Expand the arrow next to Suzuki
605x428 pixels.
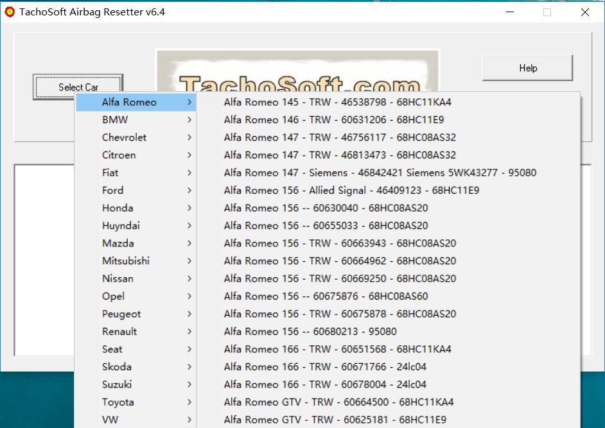tap(189, 384)
